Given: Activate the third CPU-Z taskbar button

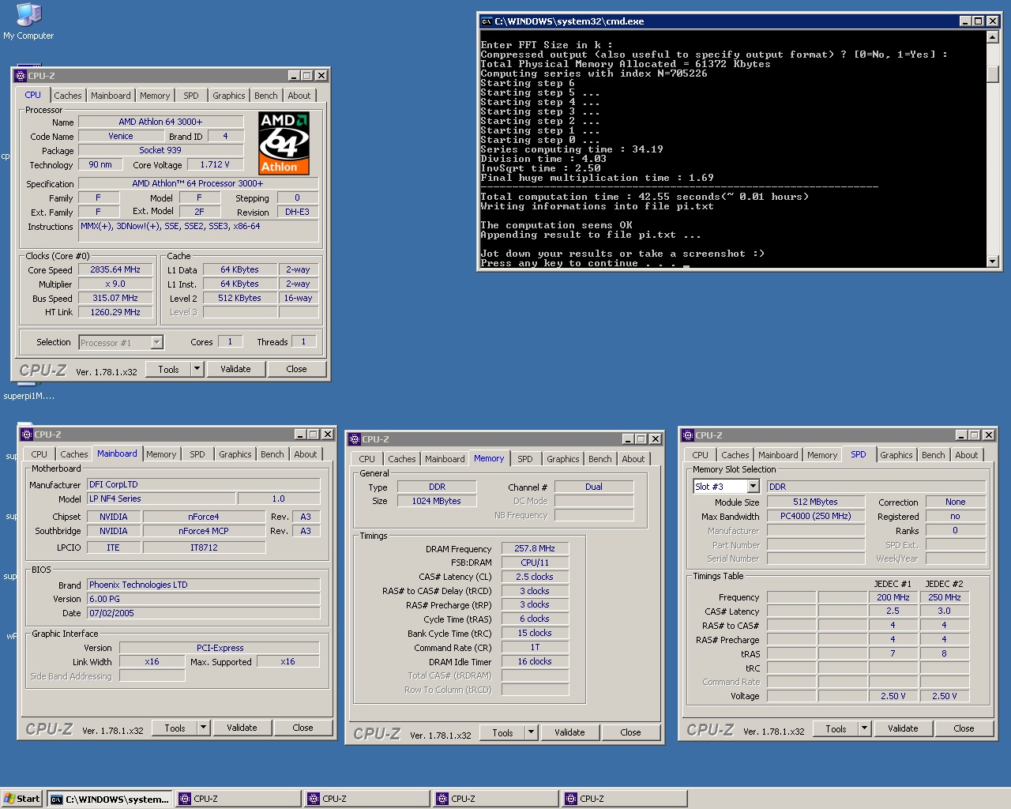Looking at the screenshot, I should click(495, 799).
